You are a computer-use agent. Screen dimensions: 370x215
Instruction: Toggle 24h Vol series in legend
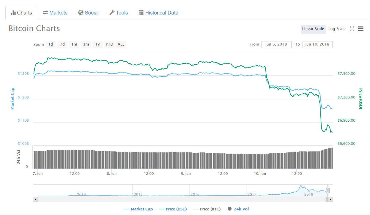(238, 209)
